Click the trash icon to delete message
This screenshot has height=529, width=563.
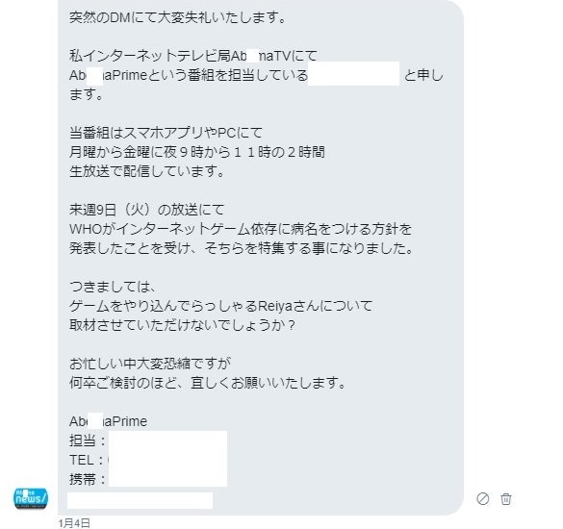tap(506, 499)
